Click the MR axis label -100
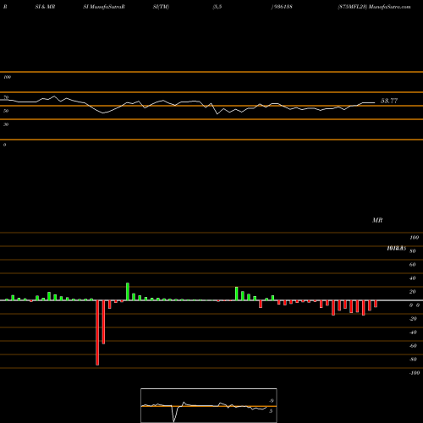Viewport: 423px width, 423px height. [415, 373]
